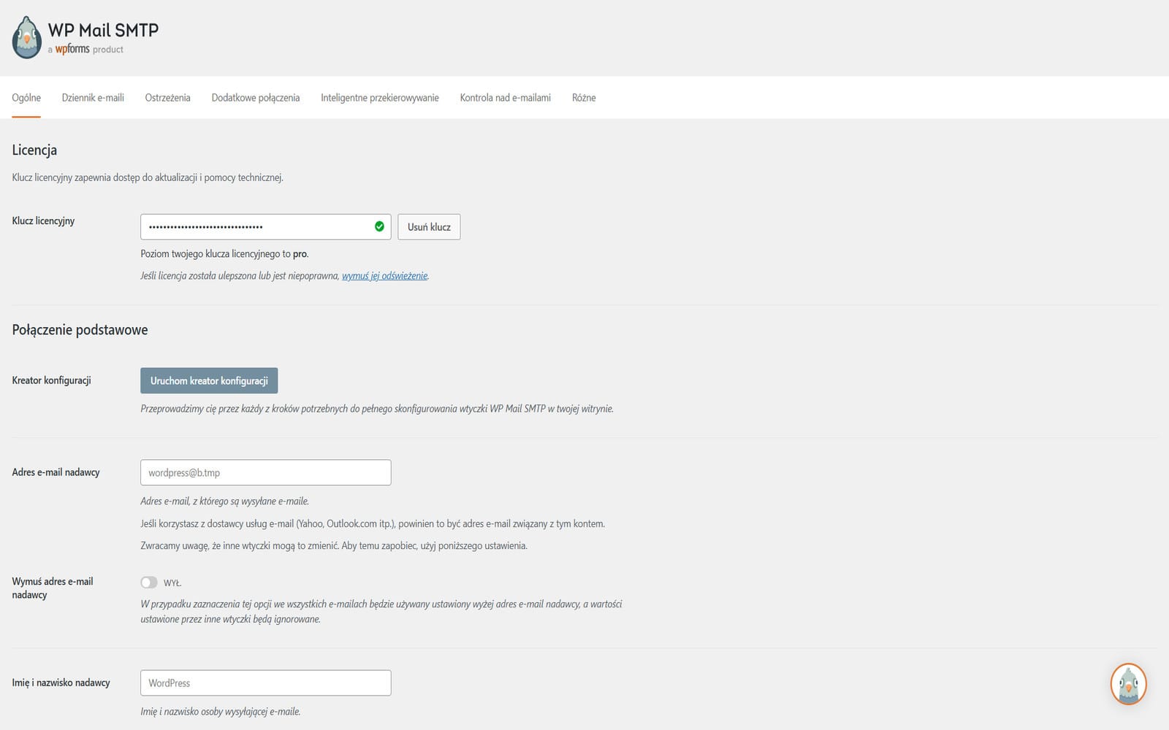Screen dimensions: 1169x730
Task: Click 'Zwracamy uwagę, że inne wtyczki' note
Action: coord(334,545)
